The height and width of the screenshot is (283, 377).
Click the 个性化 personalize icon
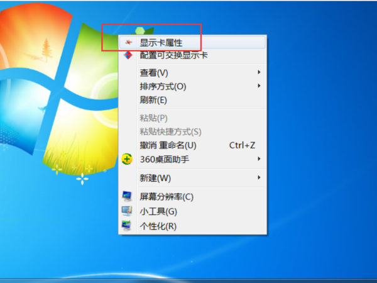click(x=127, y=225)
